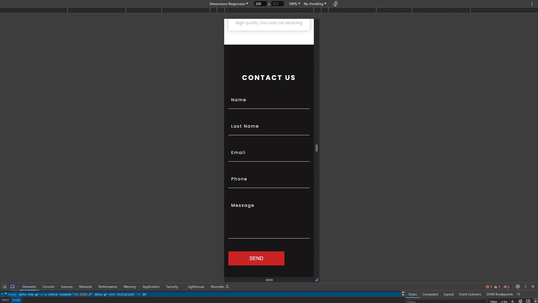
Task: Toggle the device toolbar icon
Action: click(12, 286)
